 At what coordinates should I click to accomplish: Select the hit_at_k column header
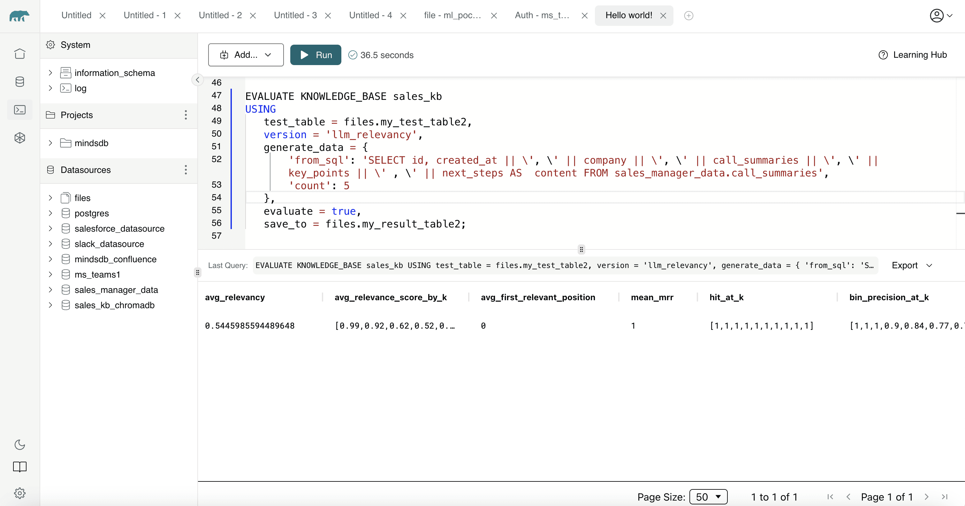tap(726, 297)
